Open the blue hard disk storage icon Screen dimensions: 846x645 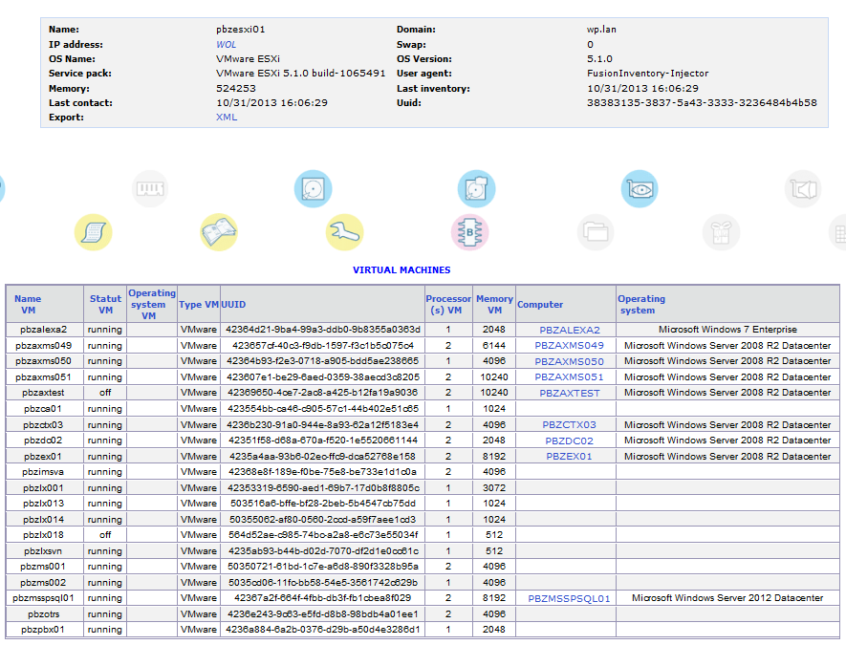point(313,189)
